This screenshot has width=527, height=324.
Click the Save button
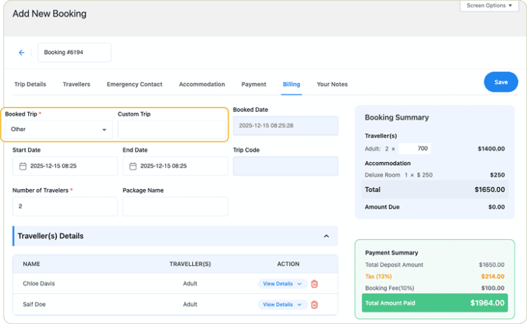tap(501, 82)
